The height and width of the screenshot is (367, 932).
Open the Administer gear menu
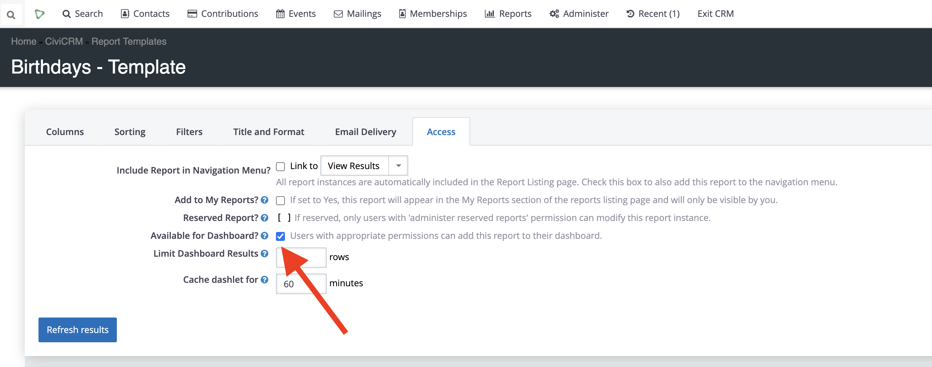tap(578, 14)
